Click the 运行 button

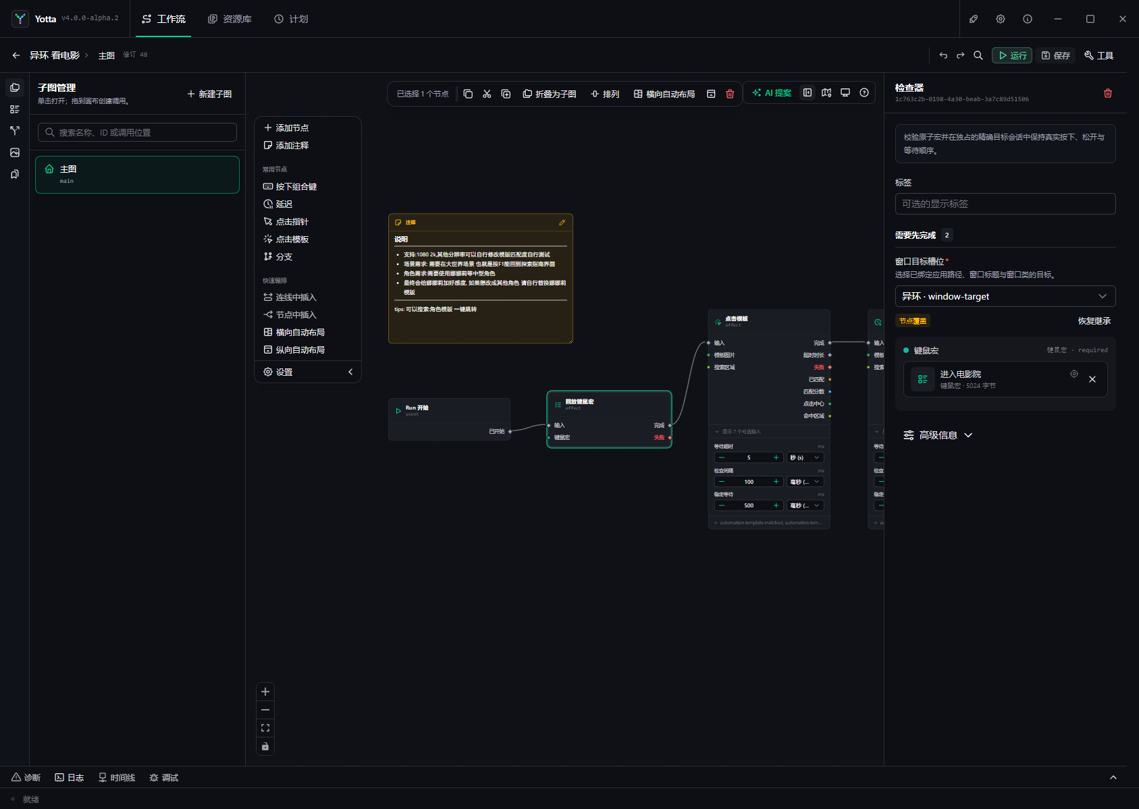pyautogui.click(x=1012, y=55)
